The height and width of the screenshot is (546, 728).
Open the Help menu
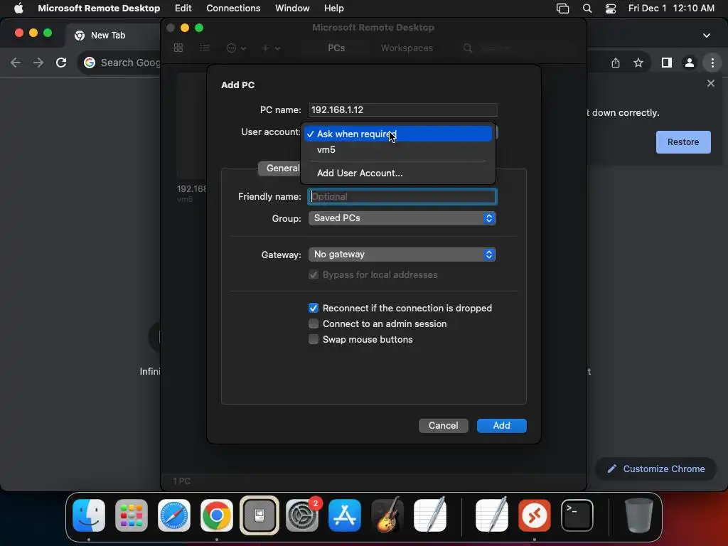[x=333, y=8]
